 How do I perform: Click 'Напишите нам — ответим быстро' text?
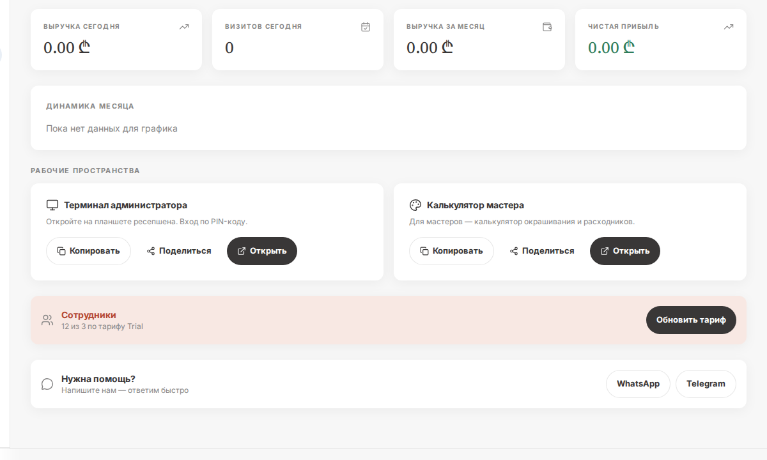[125, 390]
